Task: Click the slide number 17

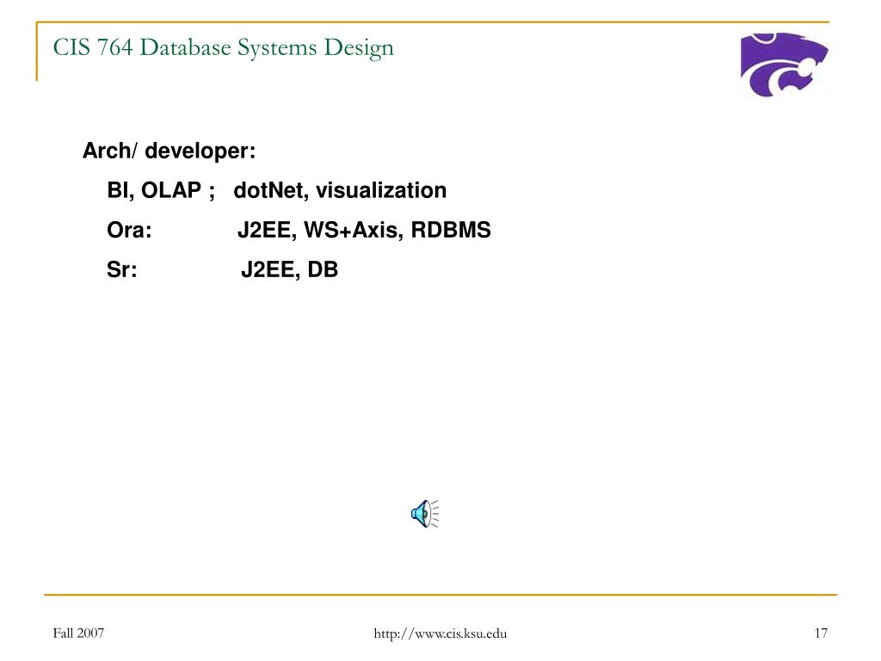Action: 821,633
